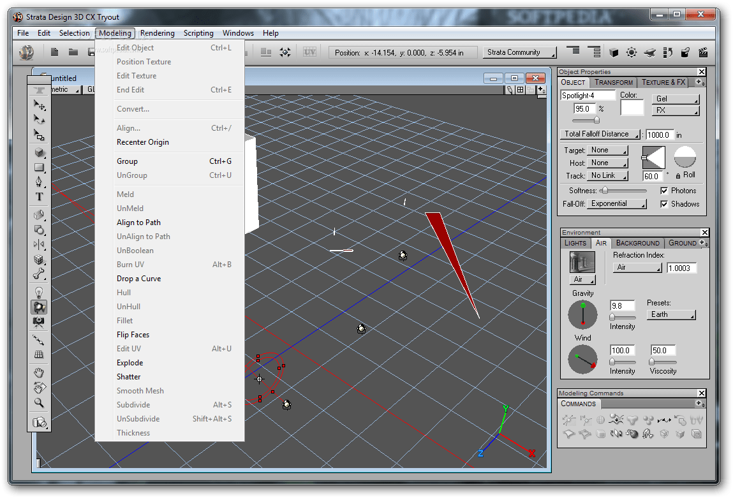Viewport: 733px width, 498px height.
Task: Open the Strata Community dropdown
Action: coord(520,52)
